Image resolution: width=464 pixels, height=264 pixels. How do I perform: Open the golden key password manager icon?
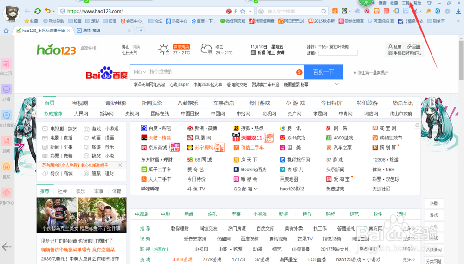point(428,11)
